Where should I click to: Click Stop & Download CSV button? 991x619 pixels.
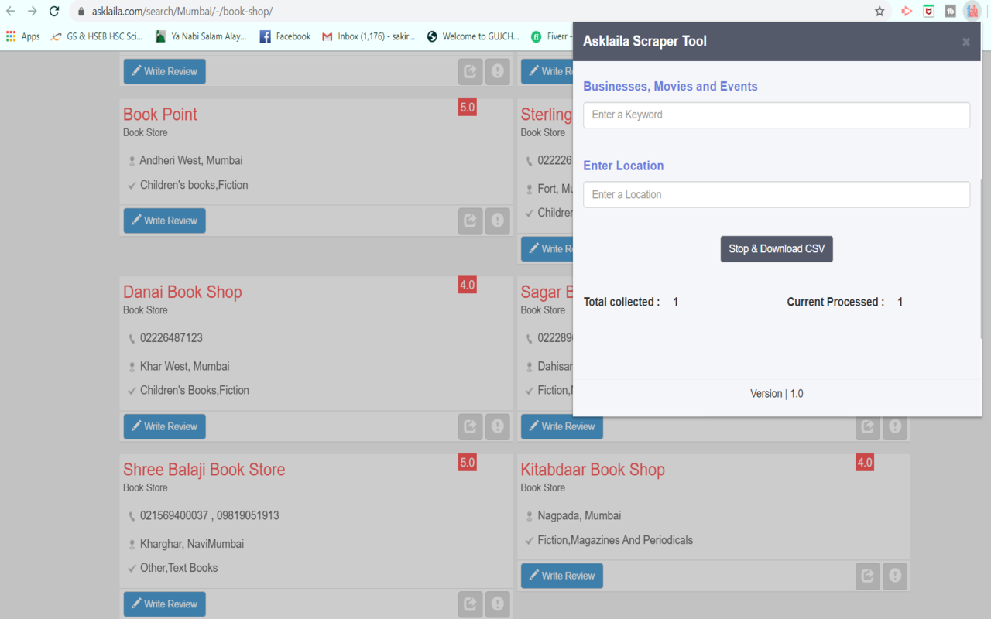(x=777, y=248)
